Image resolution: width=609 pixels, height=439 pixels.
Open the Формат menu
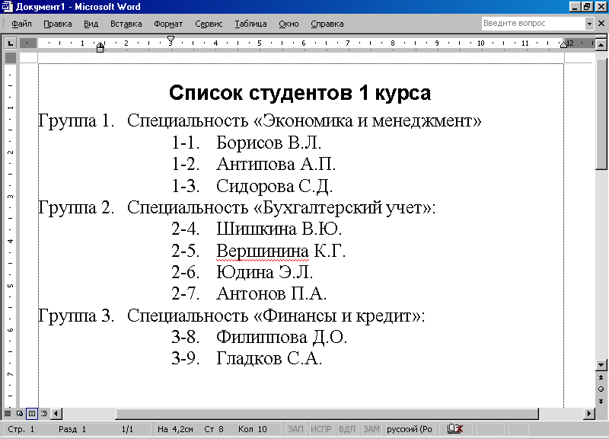168,24
